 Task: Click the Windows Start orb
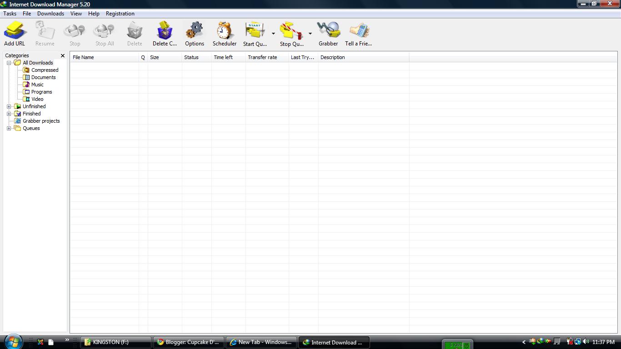coord(13,341)
